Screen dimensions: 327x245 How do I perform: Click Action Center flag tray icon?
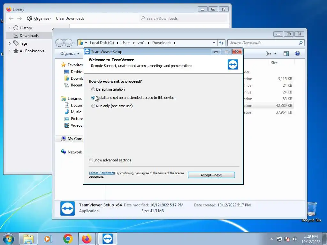click(x=287, y=239)
